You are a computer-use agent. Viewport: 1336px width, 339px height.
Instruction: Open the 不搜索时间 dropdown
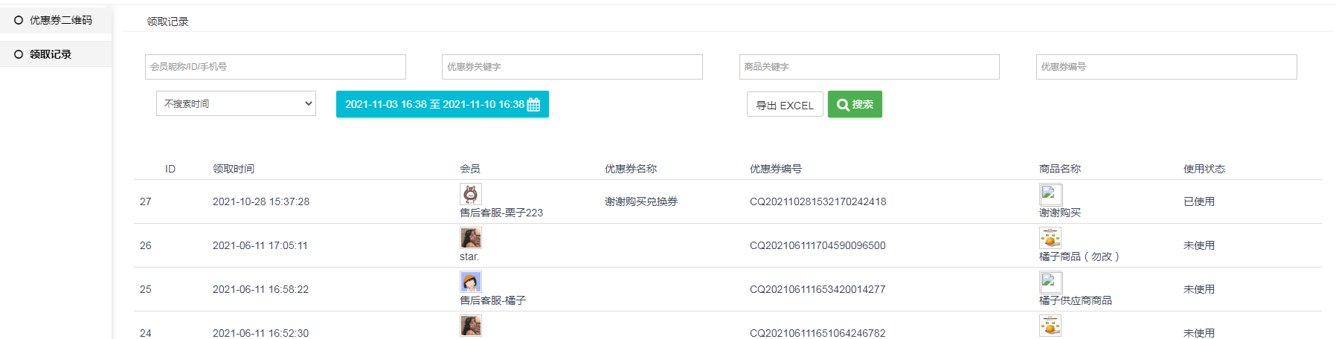click(236, 104)
